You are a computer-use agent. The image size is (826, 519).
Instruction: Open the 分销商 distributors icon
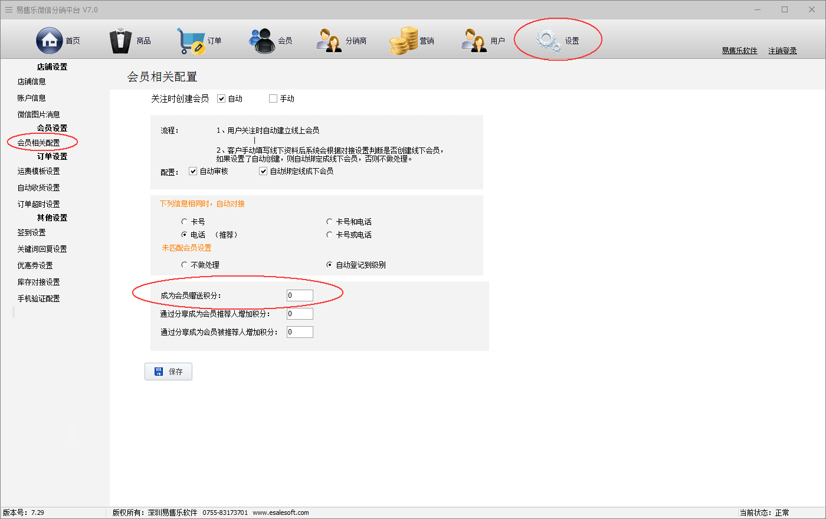[329, 41]
